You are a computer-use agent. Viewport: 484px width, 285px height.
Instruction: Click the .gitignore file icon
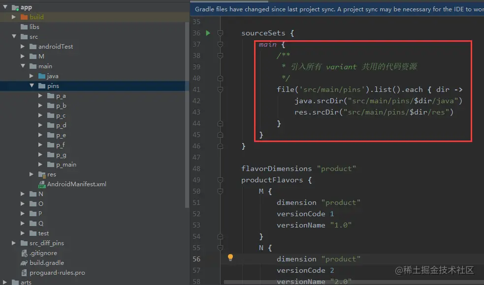[x=24, y=253]
